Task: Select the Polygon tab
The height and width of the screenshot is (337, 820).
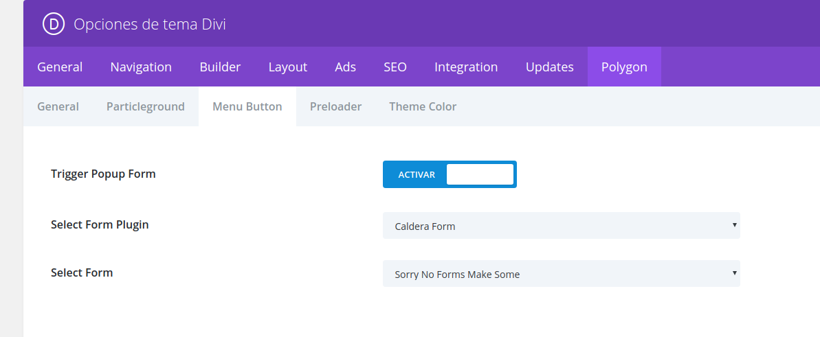Action: (624, 67)
